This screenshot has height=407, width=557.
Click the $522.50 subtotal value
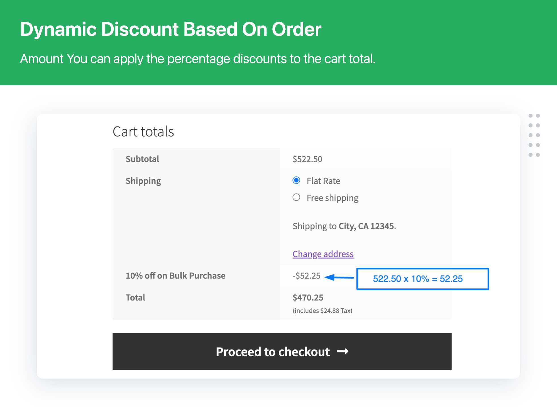click(x=307, y=159)
